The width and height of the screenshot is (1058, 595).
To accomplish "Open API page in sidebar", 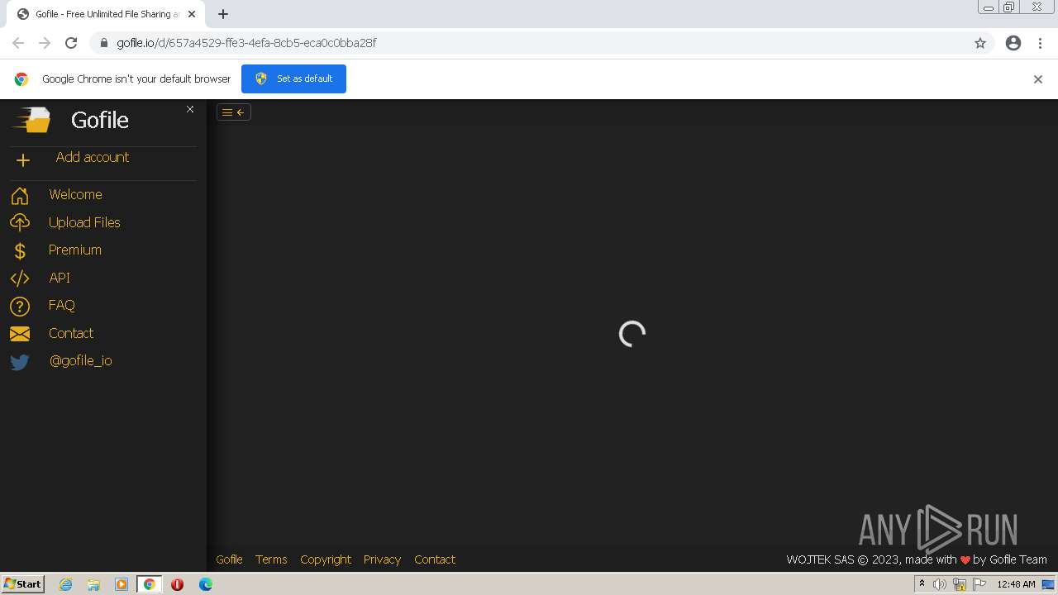I will (x=60, y=278).
